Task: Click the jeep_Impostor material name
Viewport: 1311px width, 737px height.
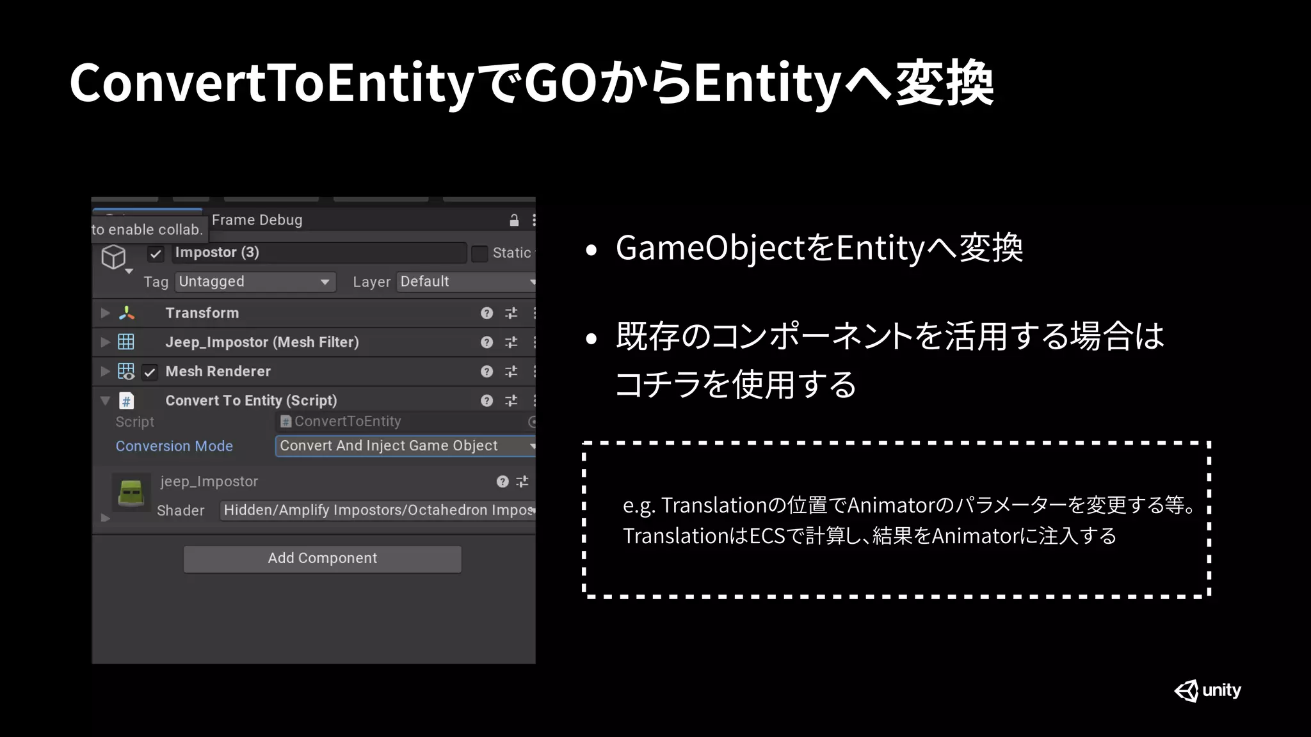Action: 209,481
